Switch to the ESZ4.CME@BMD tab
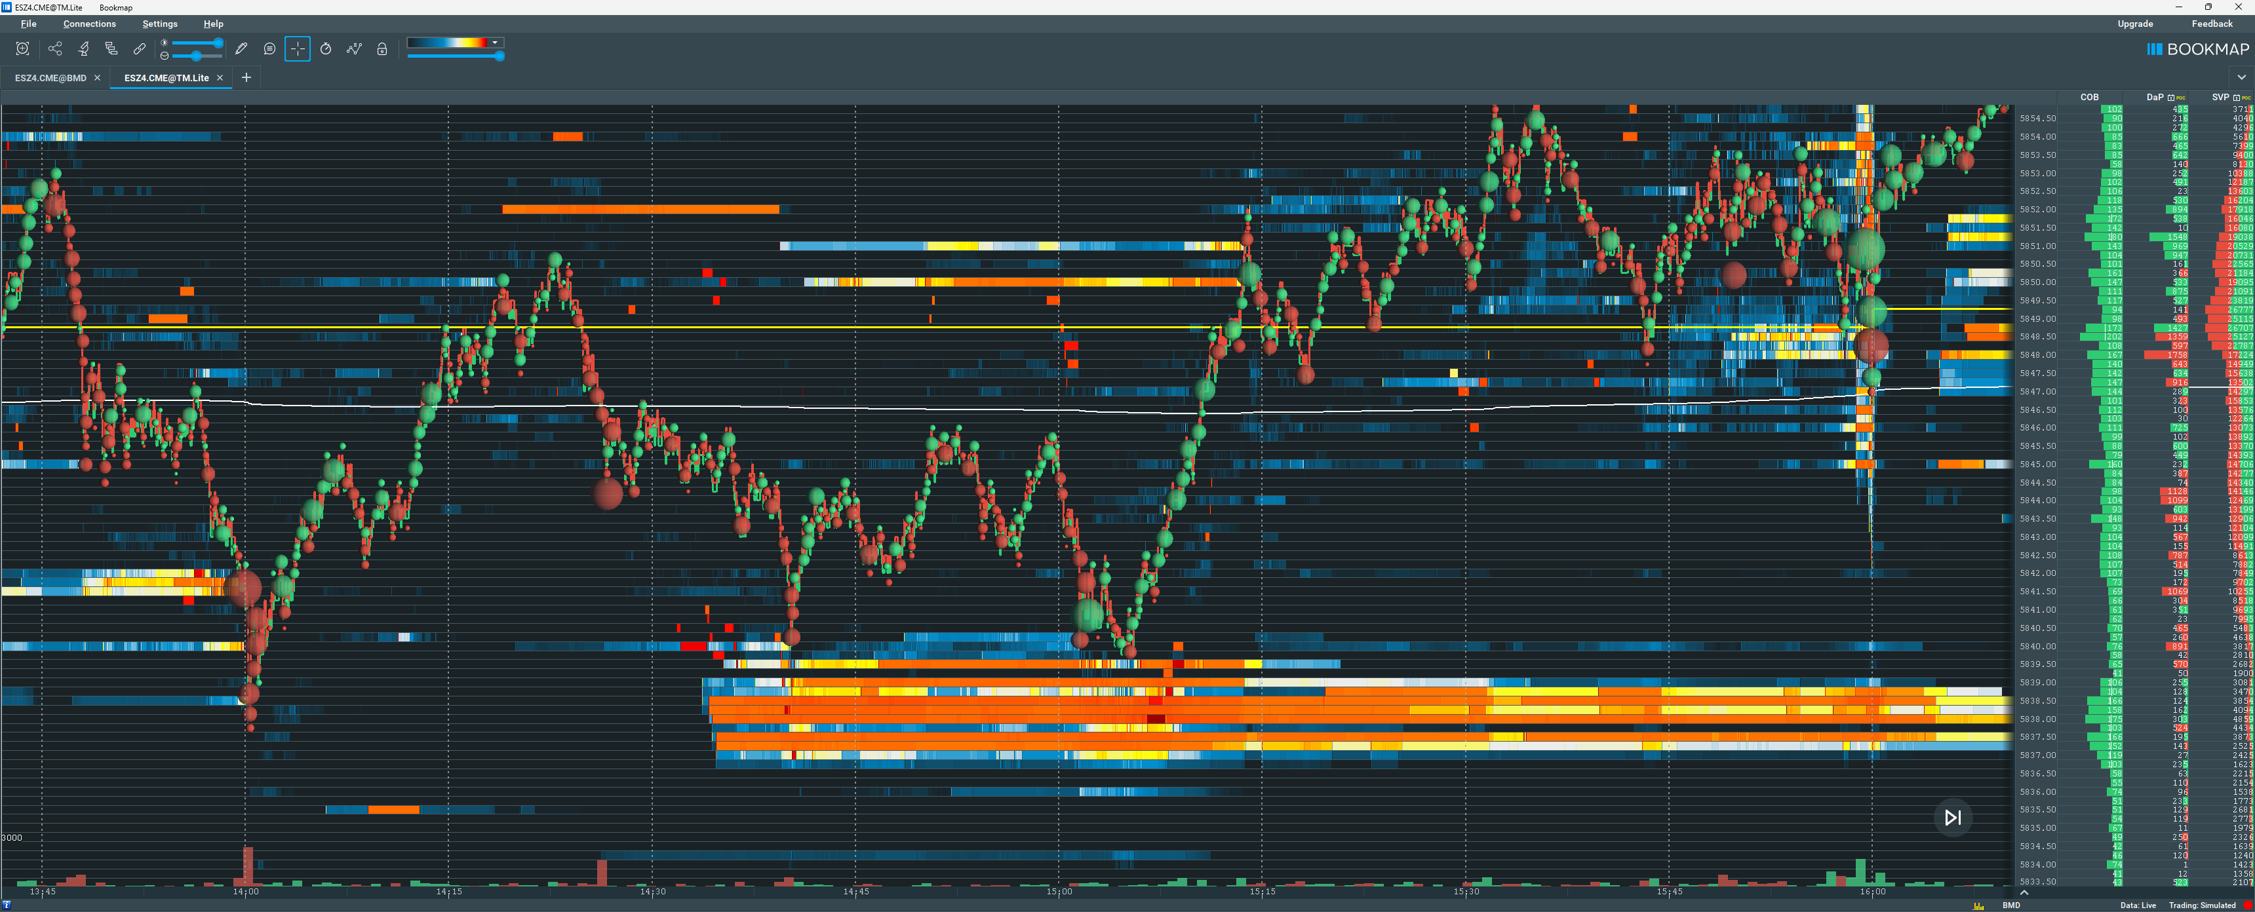 point(50,78)
